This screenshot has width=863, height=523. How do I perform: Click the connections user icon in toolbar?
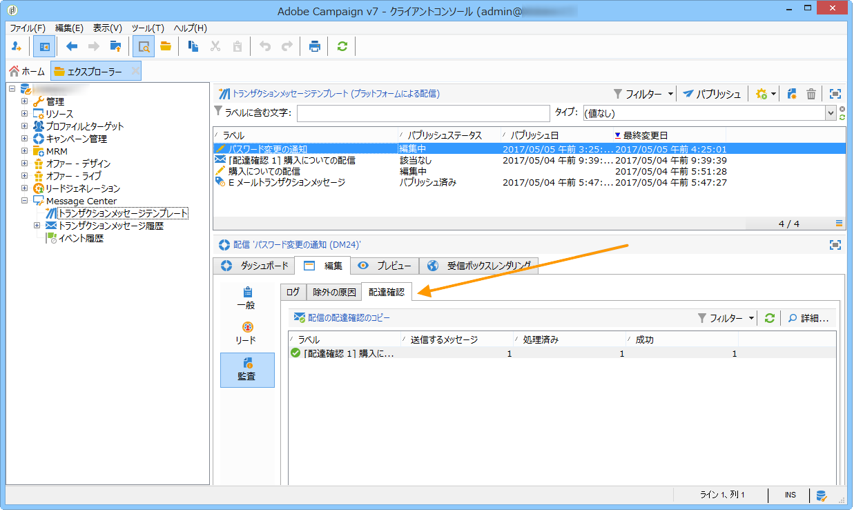18,46
